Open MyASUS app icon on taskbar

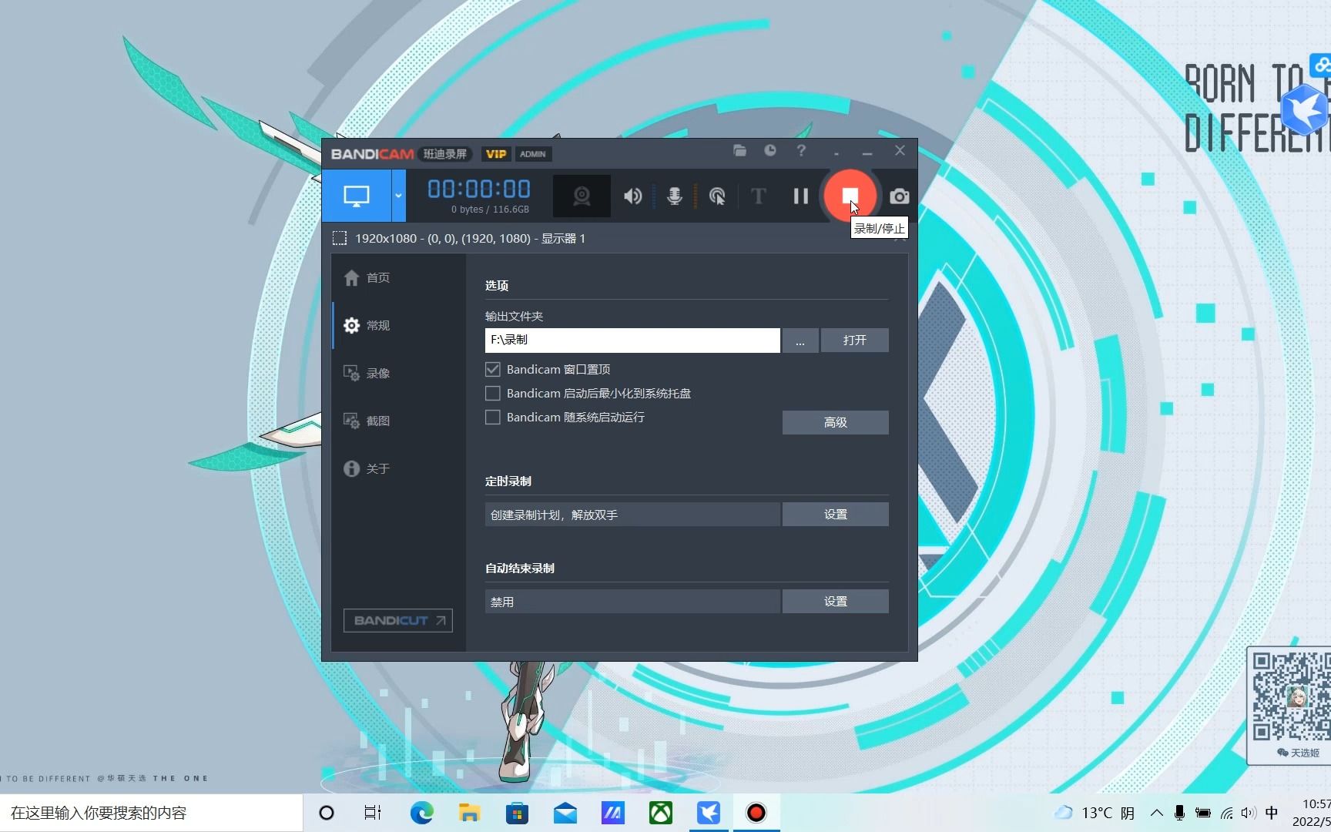(612, 813)
